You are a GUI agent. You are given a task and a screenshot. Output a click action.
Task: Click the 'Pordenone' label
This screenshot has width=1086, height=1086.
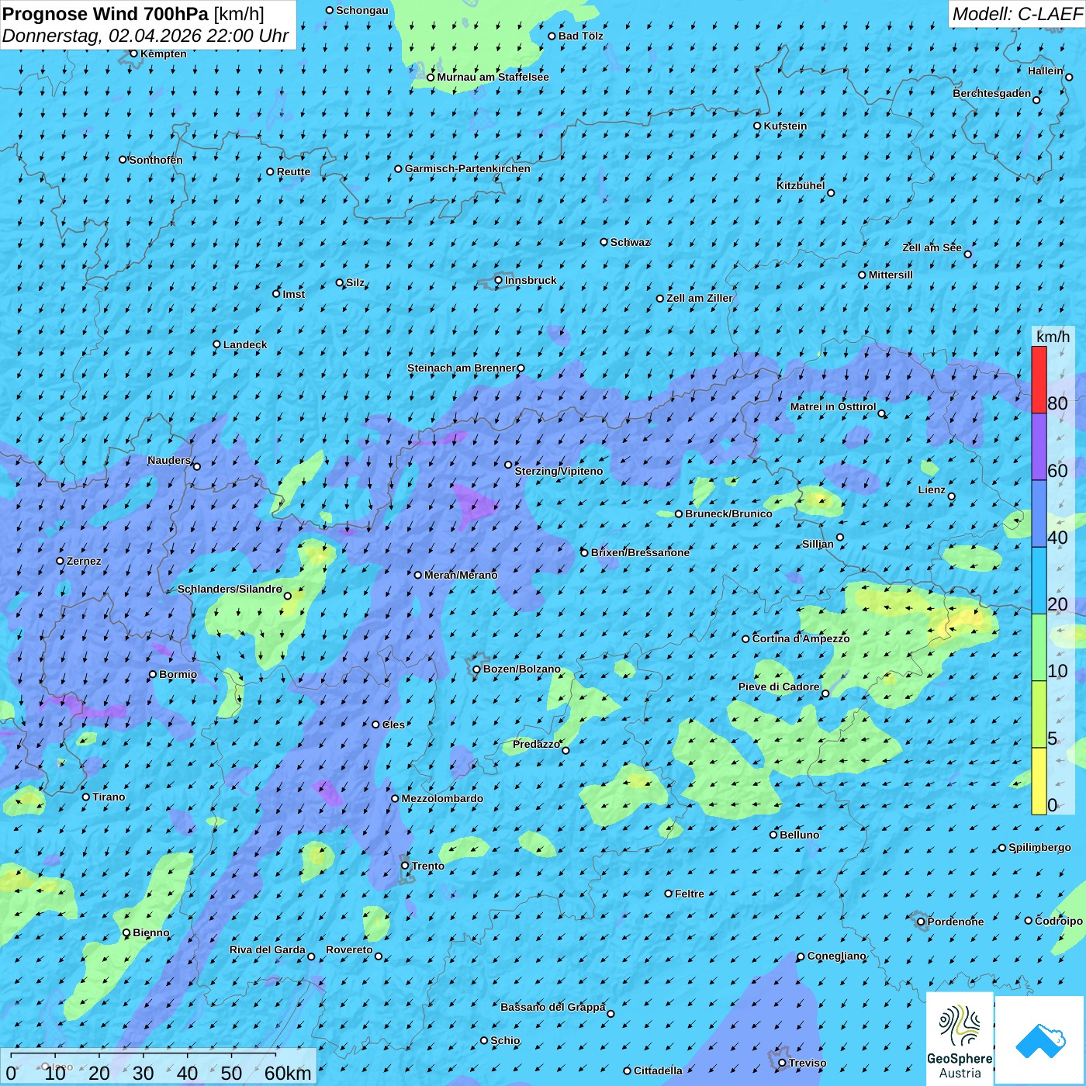955,922
